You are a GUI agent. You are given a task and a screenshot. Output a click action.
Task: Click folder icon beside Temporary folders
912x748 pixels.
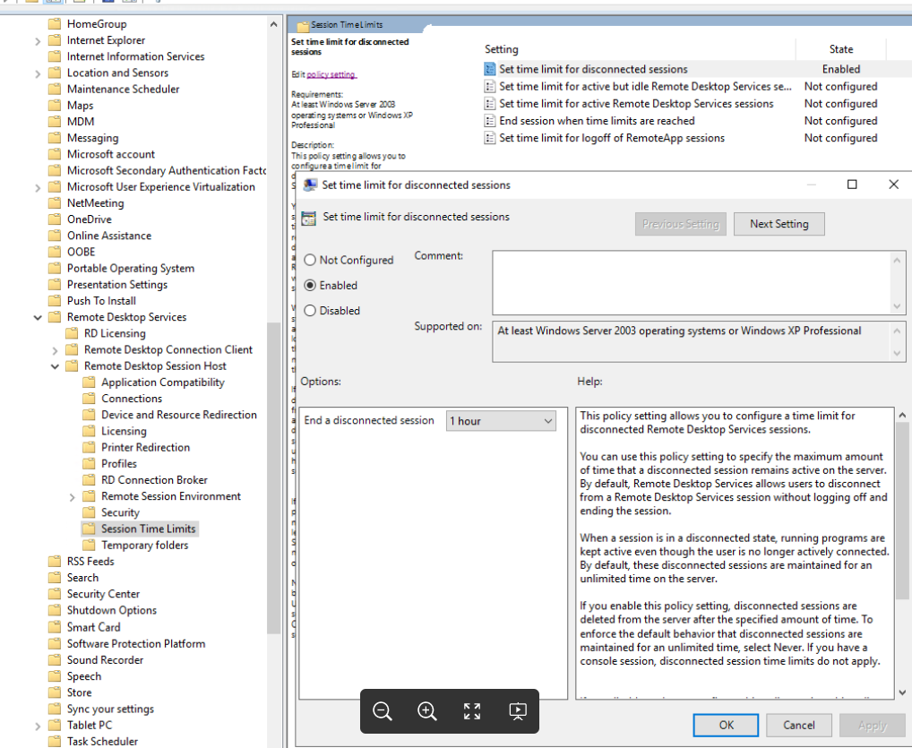tap(89, 545)
